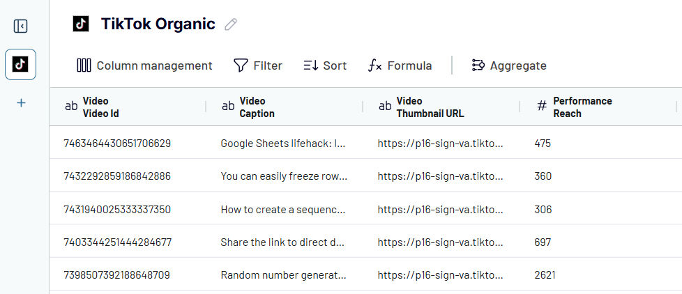Open the Filter options
The image size is (682, 294).
tap(257, 65)
